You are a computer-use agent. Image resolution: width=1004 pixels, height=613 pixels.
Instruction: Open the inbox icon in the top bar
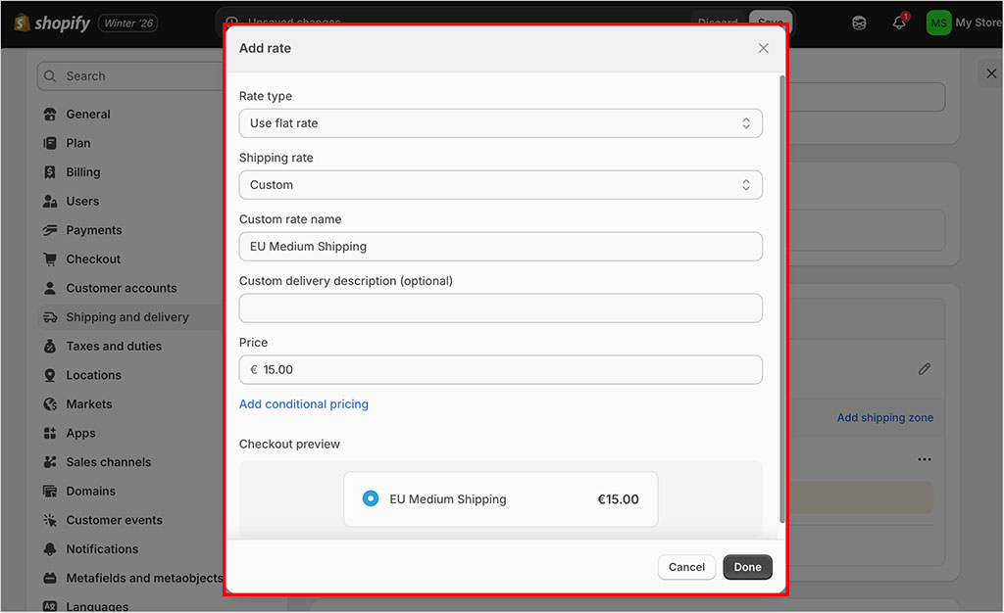coord(859,22)
